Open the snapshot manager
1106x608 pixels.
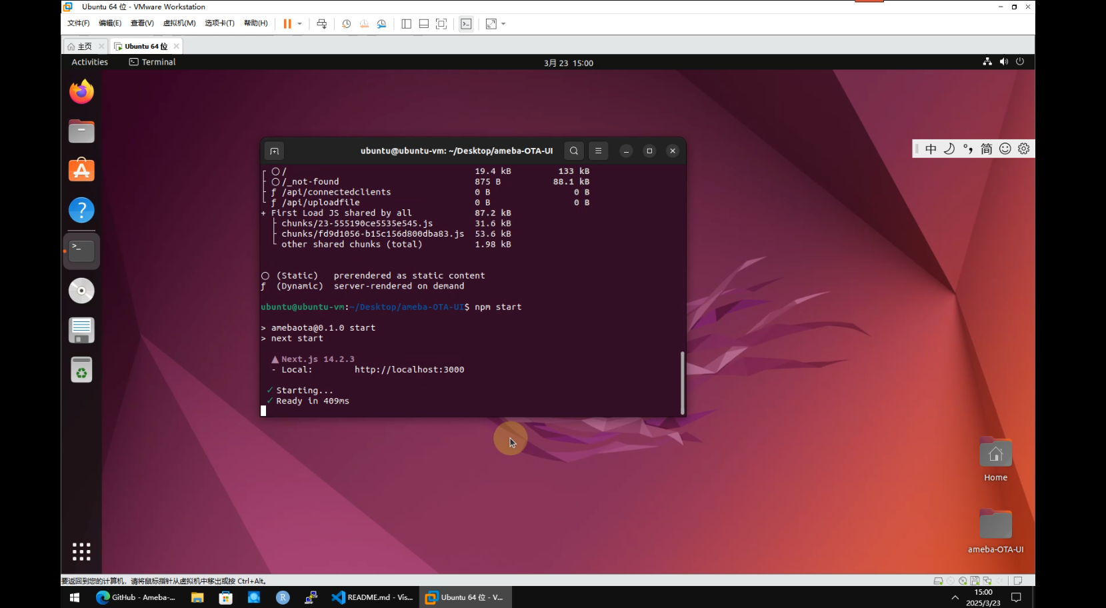click(381, 23)
